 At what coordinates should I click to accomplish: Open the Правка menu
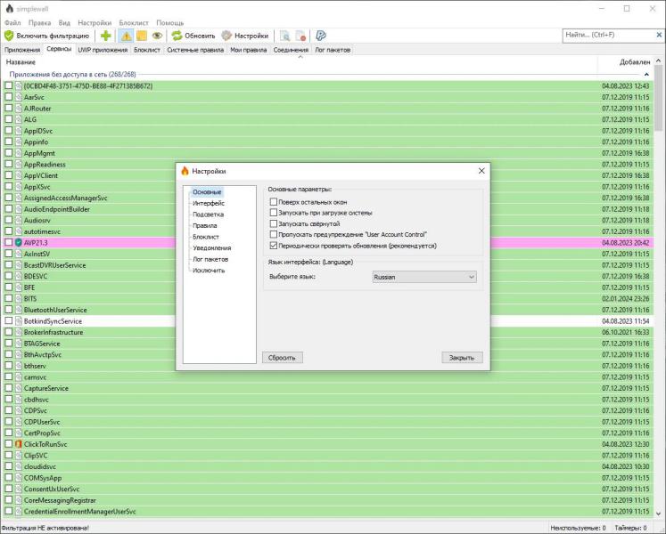coord(39,22)
